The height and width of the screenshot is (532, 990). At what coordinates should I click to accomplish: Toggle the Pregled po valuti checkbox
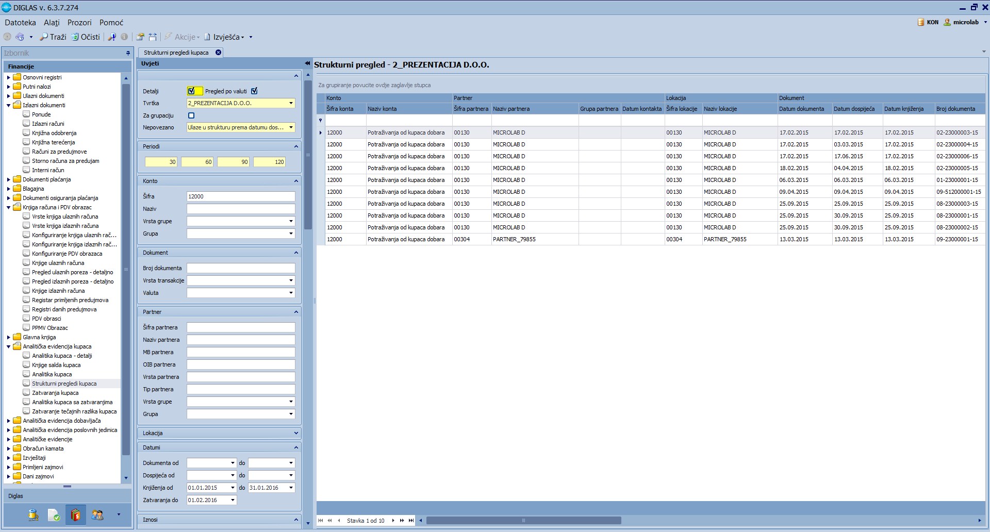tap(254, 91)
